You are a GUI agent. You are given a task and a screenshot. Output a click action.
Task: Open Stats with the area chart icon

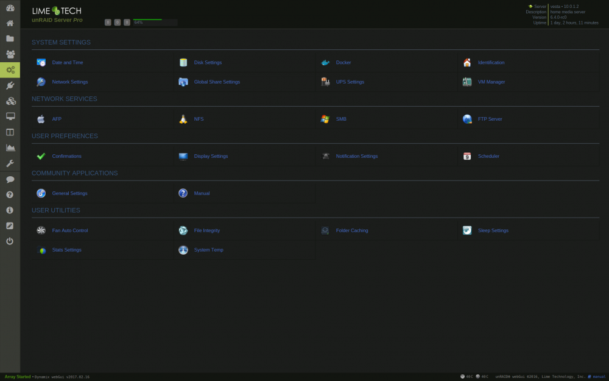(10, 148)
